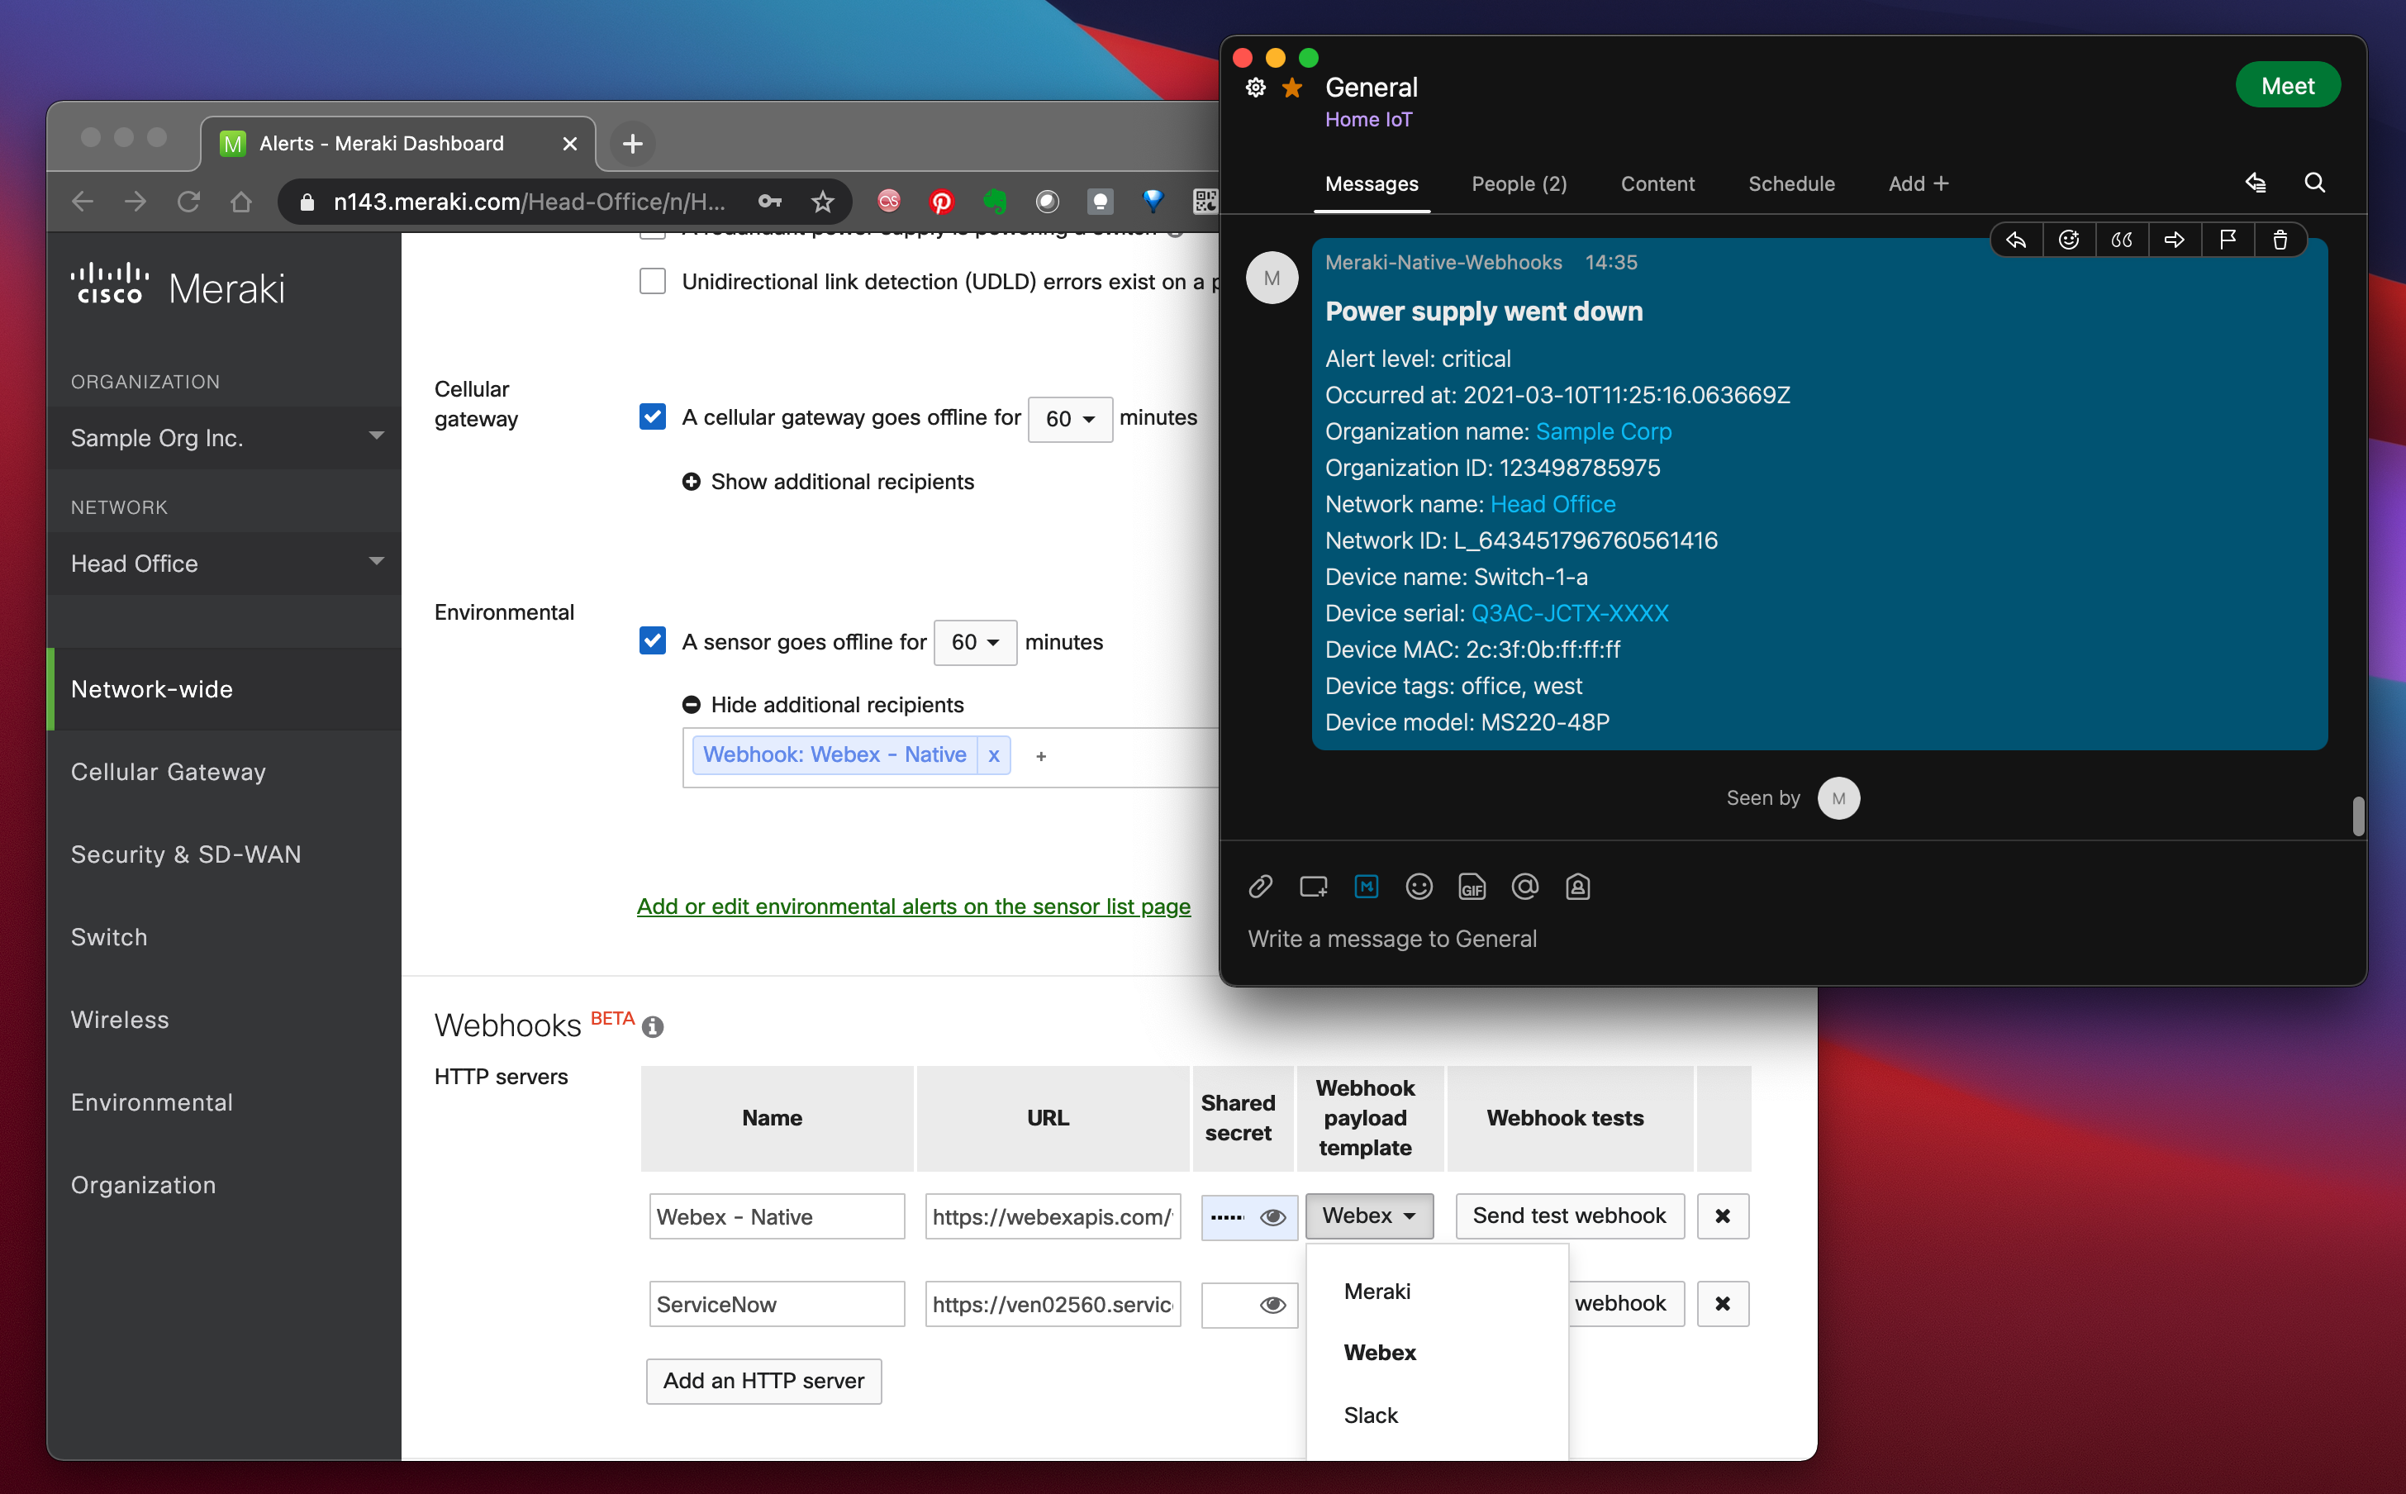2406x1494 pixels.
Task: Open the environmental alerts sensor list link
Action: coord(914,906)
